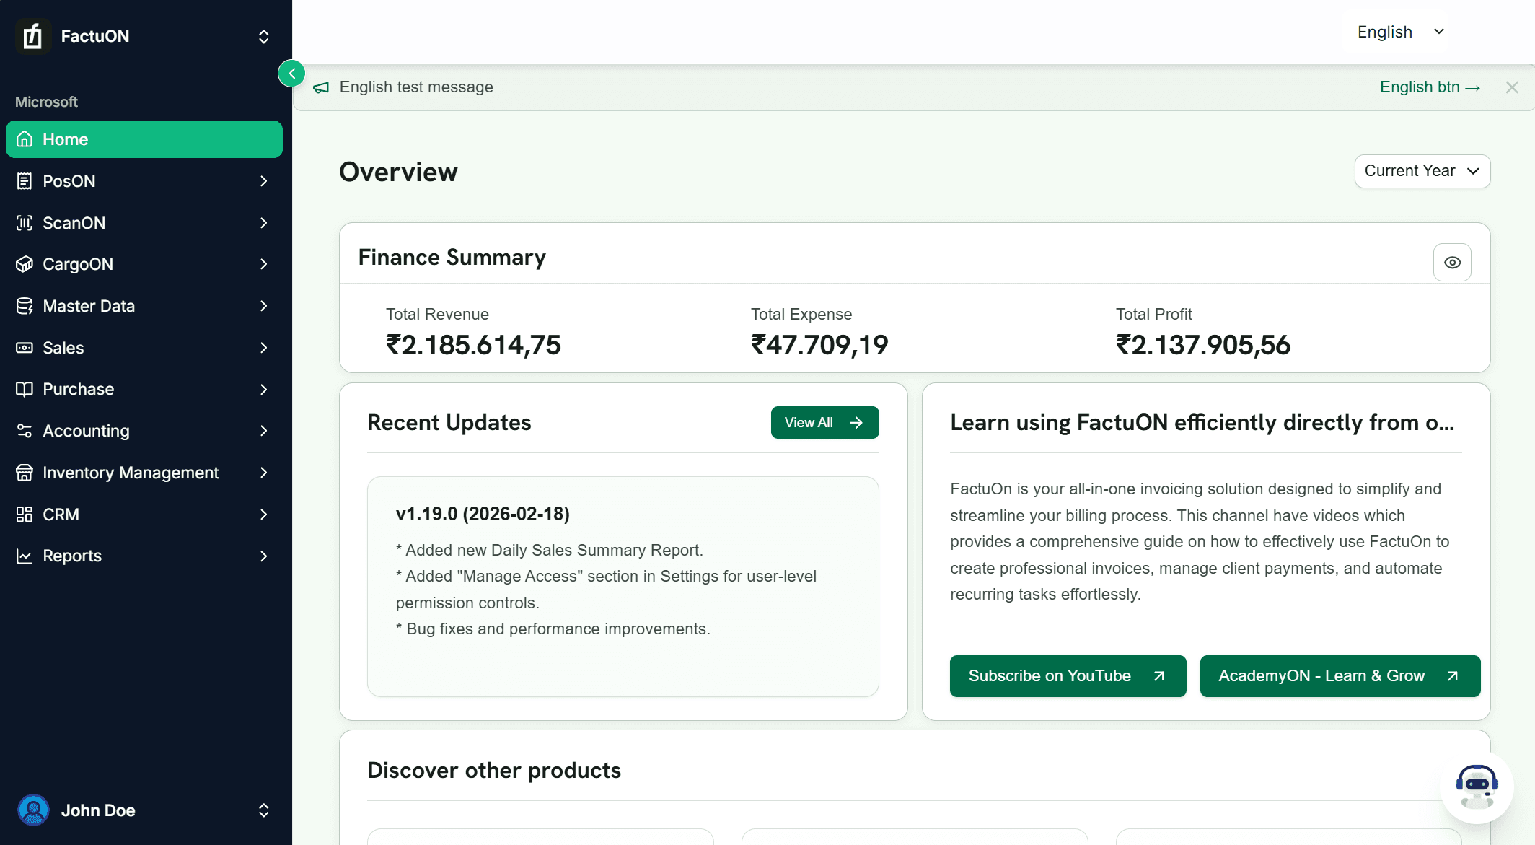Click the PosON receipt icon
The width and height of the screenshot is (1535, 845).
pyautogui.click(x=25, y=181)
